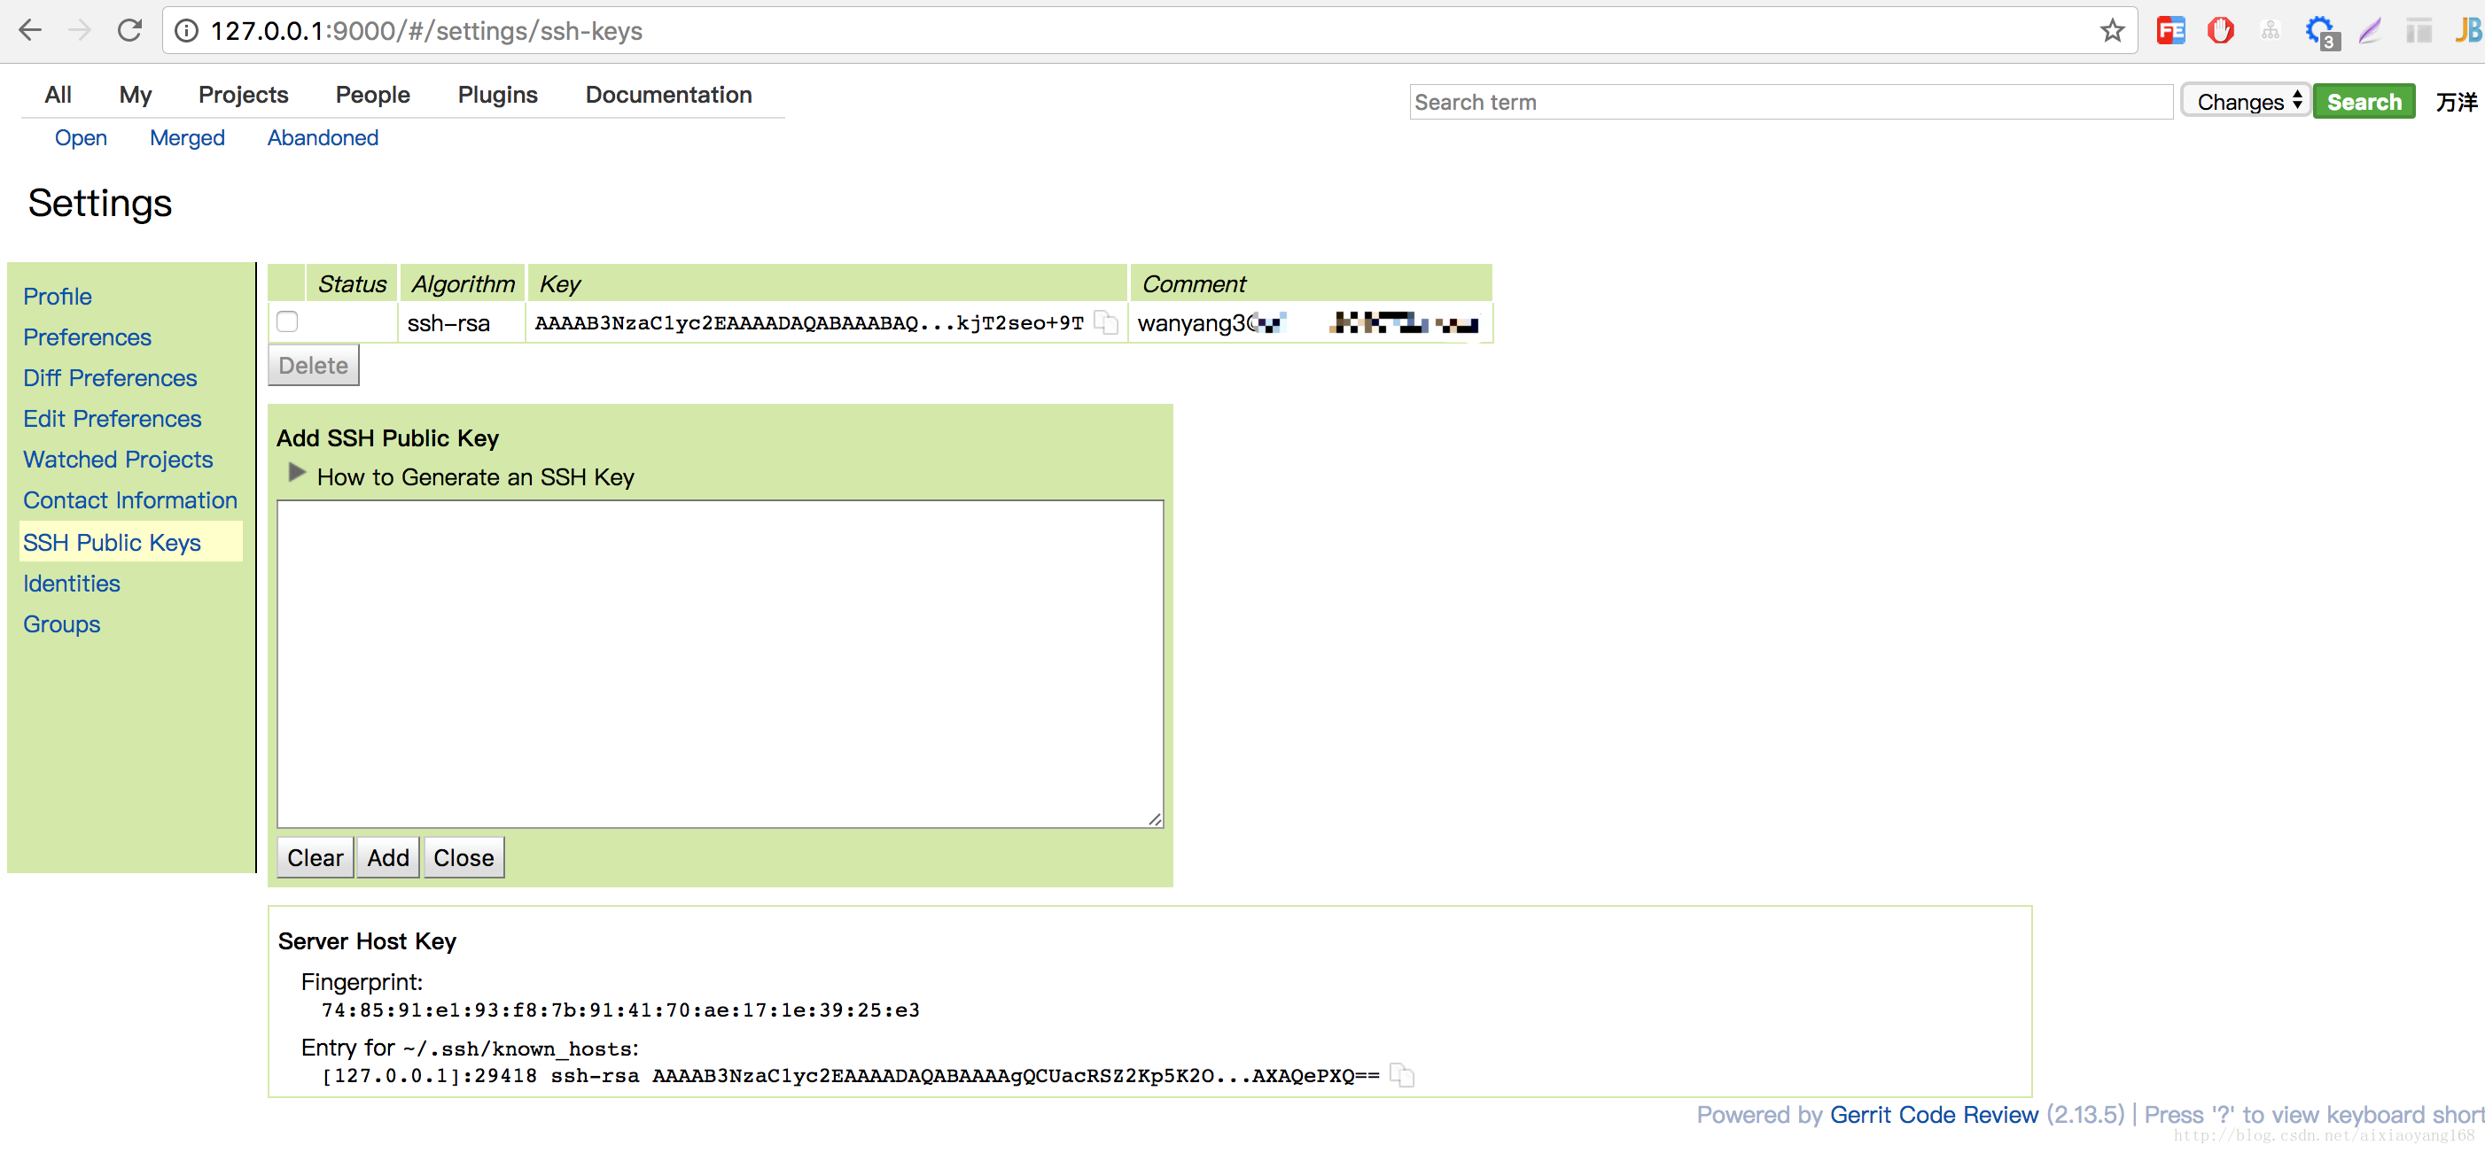Copy the SSH key in table row
The image size is (2485, 1153).
1105,323
